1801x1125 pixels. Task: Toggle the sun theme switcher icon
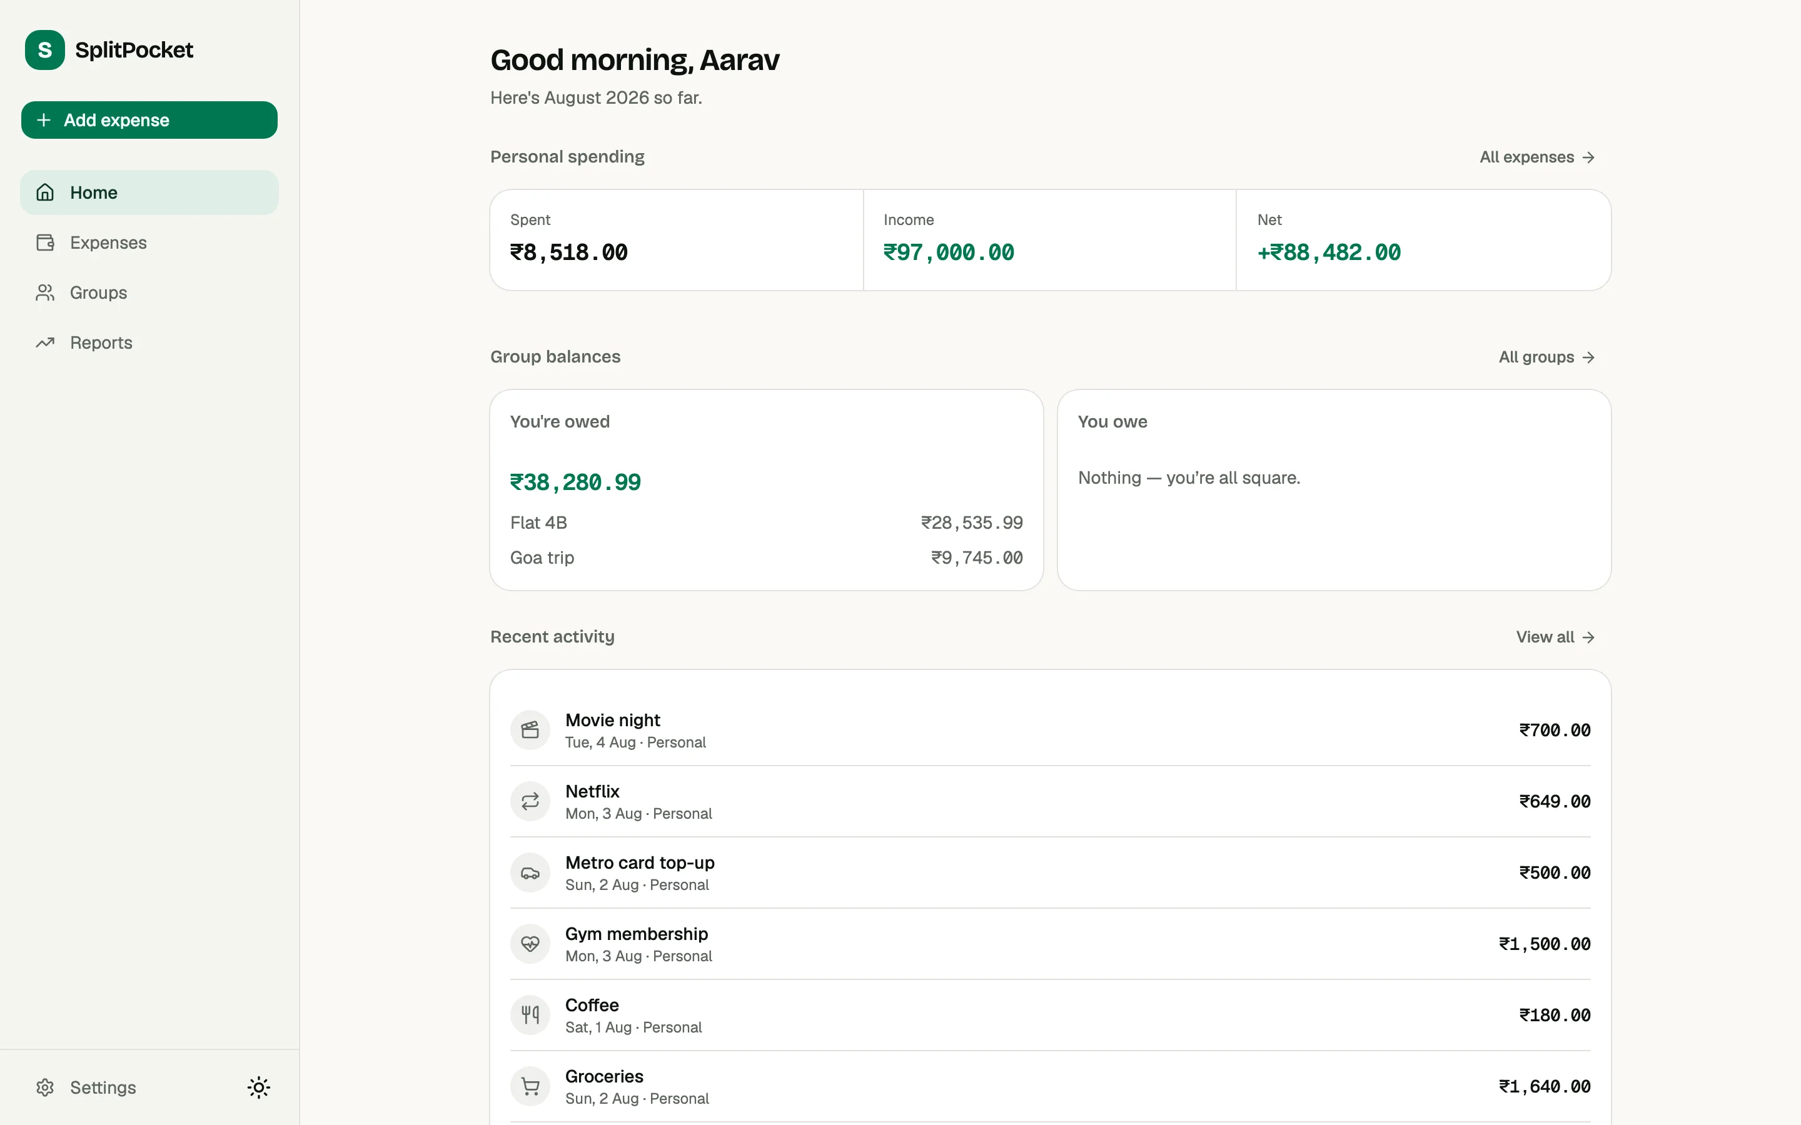(x=258, y=1087)
